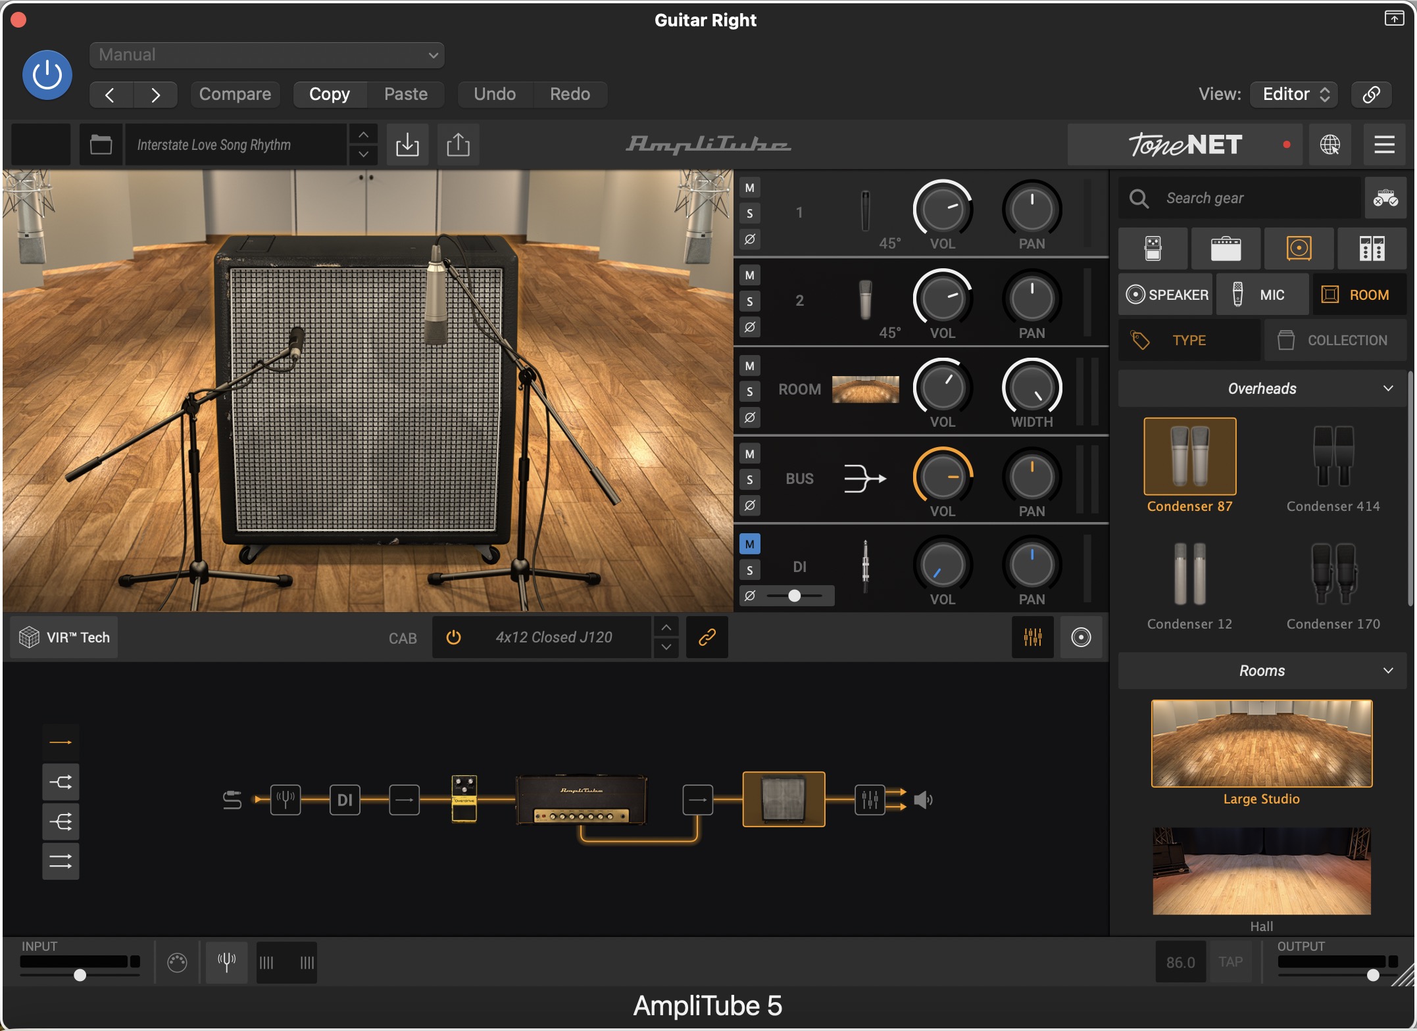Invert phase on the BUS channel

click(749, 505)
